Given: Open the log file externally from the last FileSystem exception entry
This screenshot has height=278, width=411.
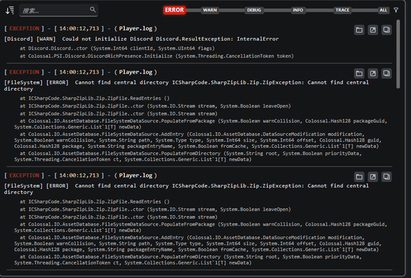Looking at the screenshot, I should point(373,177).
